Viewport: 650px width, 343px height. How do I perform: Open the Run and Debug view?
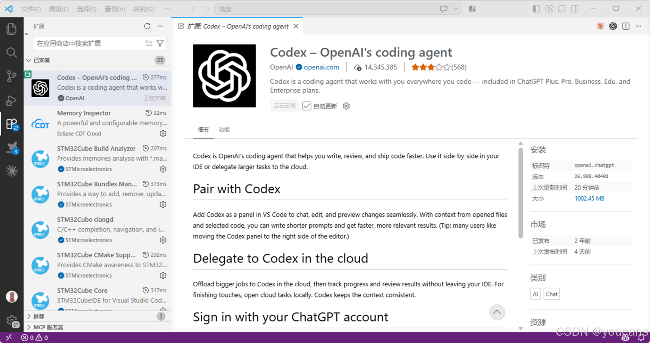pyautogui.click(x=11, y=100)
